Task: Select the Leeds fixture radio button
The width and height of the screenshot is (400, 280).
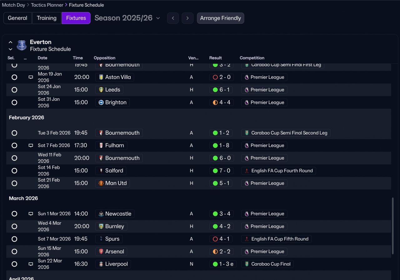Action: tap(14, 90)
